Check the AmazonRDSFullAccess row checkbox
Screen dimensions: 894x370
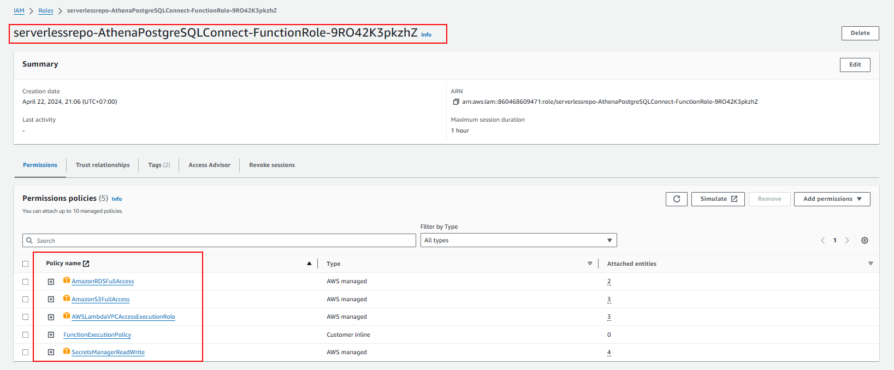point(25,282)
